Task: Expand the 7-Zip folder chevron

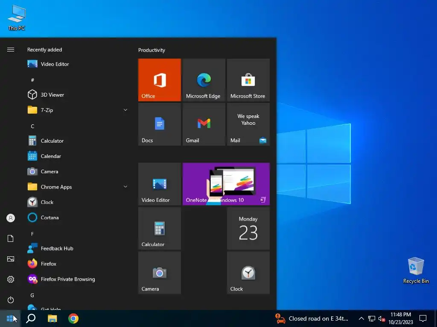Action: pyautogui.click(x=125, y=110)
